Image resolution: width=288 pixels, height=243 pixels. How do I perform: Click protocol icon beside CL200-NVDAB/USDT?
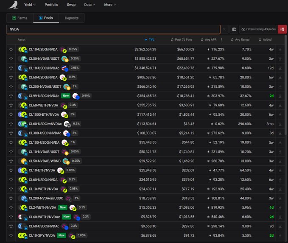click(67, 87)
